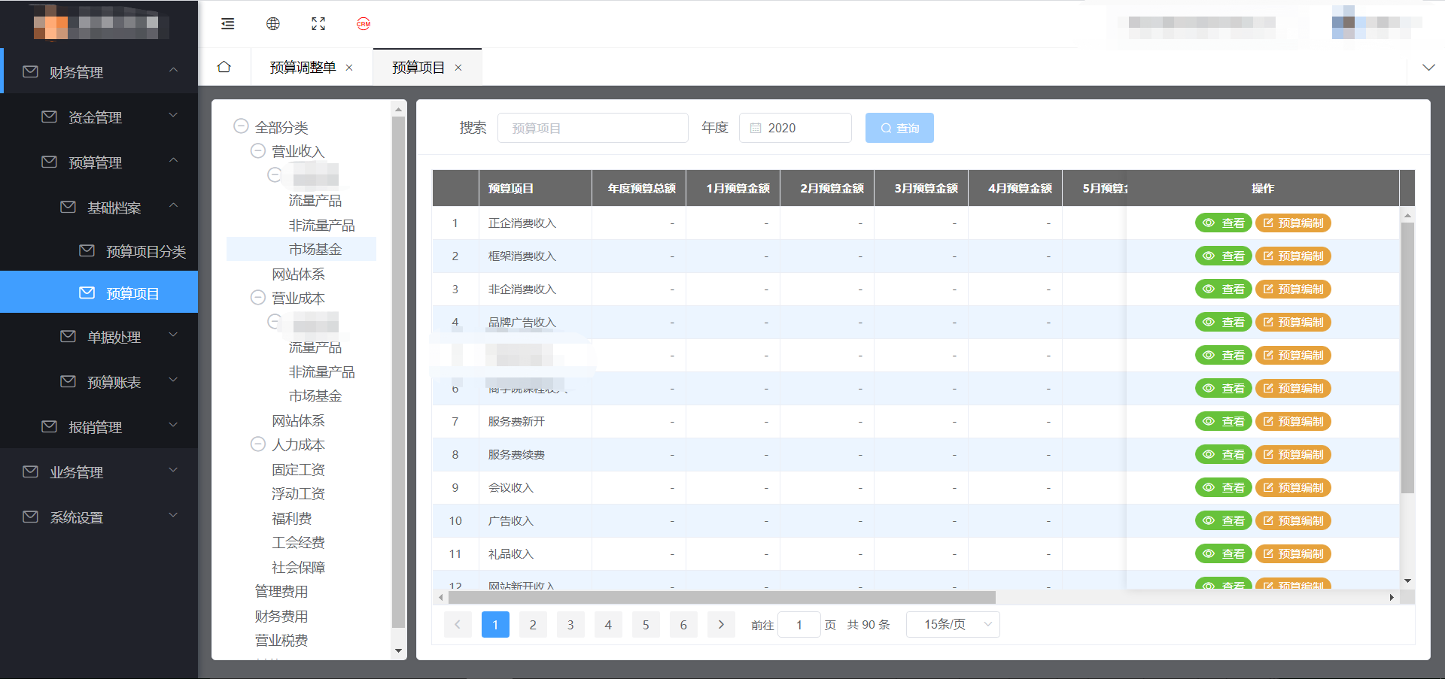Collapse the 营业收入 tree node

(257, 151)
